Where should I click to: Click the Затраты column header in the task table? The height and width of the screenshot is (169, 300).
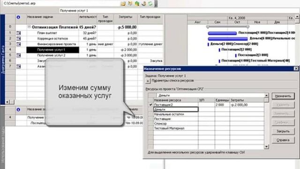click(126, 19)
